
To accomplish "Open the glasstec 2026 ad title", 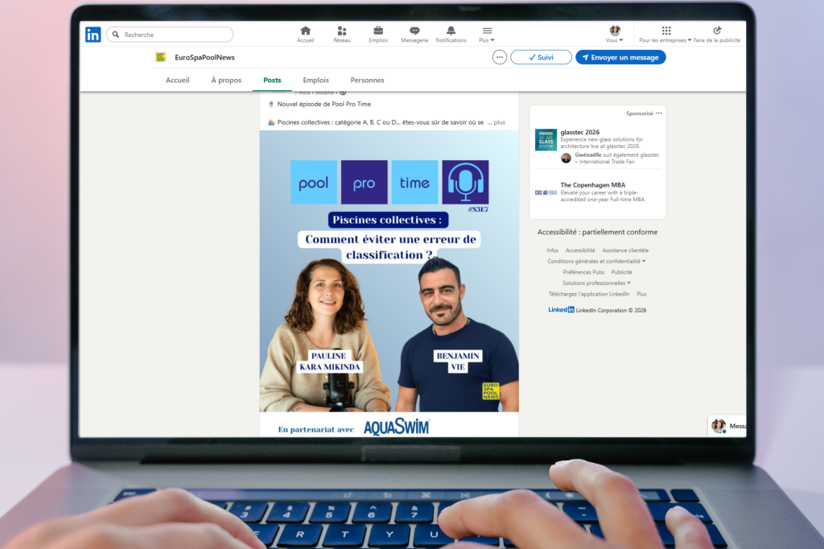I will [x=580, y=132].
